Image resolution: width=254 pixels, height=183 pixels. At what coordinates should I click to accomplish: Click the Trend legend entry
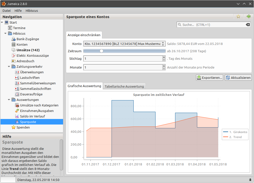(x=232, y=137)
